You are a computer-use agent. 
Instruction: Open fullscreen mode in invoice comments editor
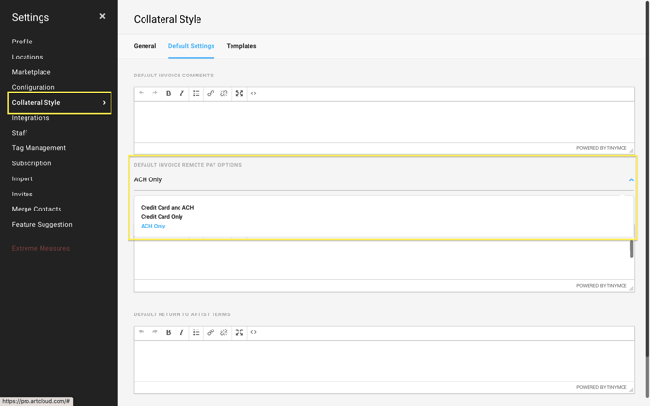[239, 93]
